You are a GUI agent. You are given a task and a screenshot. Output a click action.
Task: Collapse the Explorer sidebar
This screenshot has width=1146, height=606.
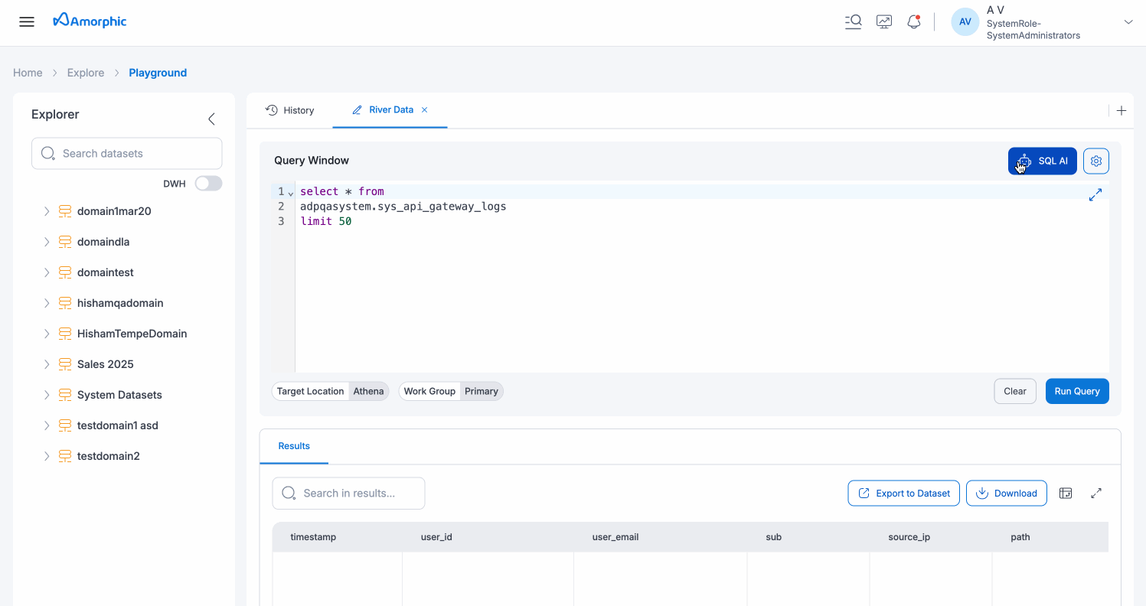(x=211, y=119)
